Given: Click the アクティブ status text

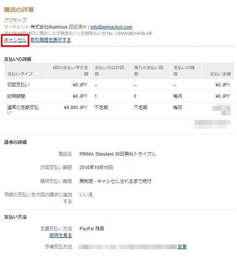Looking at the screenshot, I should (x=15, y=20).
